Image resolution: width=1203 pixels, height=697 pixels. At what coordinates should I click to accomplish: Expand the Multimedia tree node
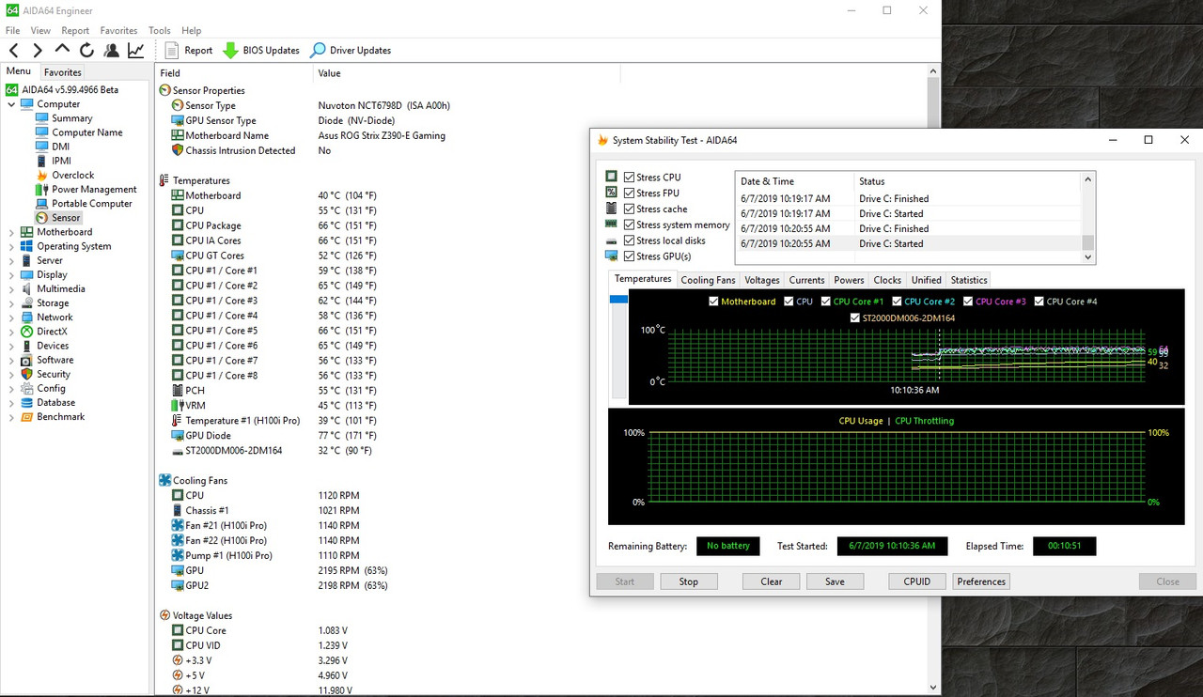coord(11,288)
